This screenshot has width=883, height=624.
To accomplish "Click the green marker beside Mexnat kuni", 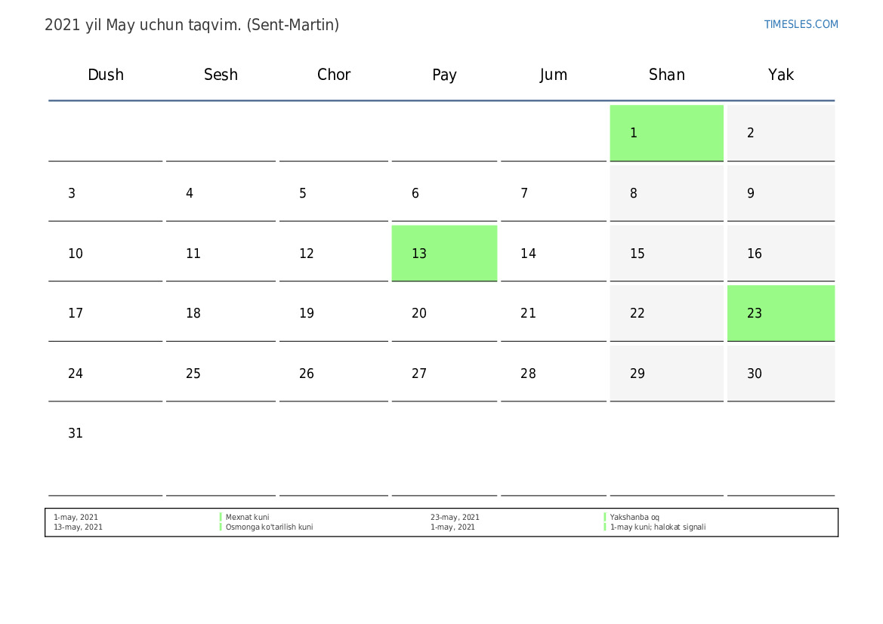I will (x=221, y=518).
